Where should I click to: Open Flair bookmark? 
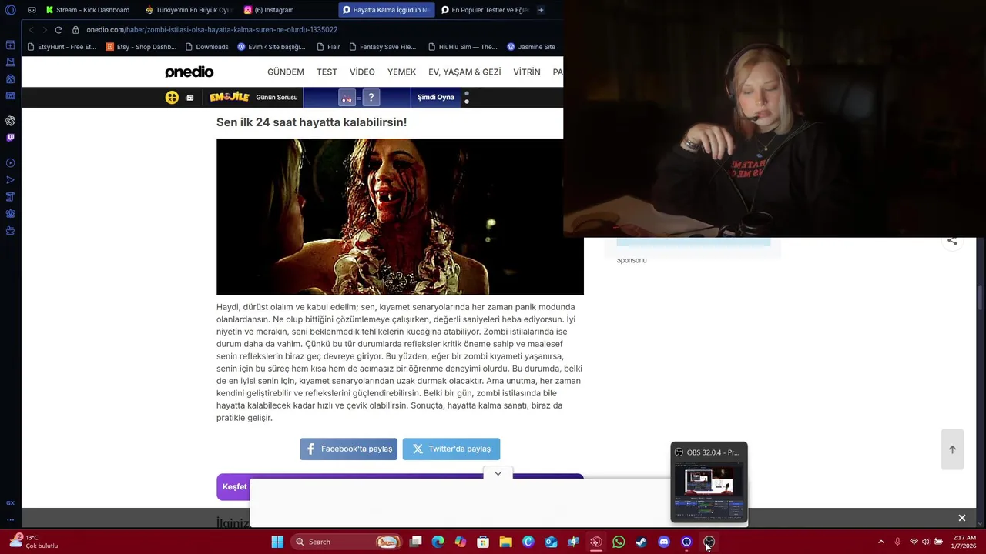[x=328, y=47]
